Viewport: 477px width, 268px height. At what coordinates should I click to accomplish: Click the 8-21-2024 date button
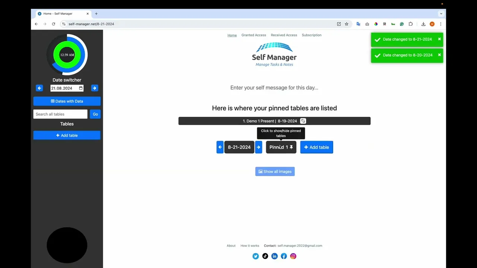[x=239, y=147]
